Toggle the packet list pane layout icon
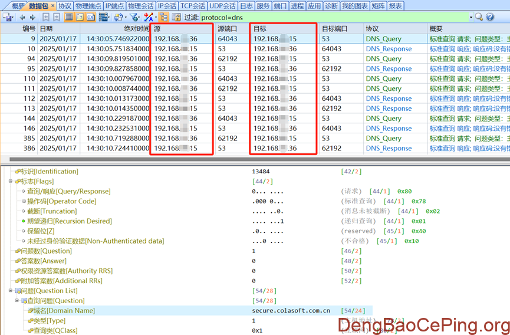 pyautogui.click(x=69, y=17)
